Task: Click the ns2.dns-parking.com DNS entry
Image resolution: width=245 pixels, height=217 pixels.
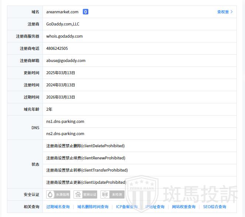Action: coord(65,134)
